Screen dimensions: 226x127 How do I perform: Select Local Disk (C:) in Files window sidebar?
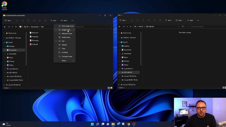pyautogui.click(x=12, y=69)
